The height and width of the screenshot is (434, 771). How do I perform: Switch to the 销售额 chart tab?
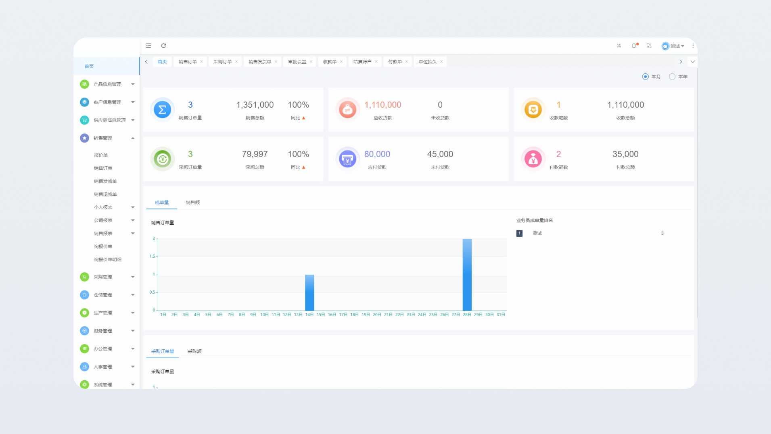pos(192,202)
